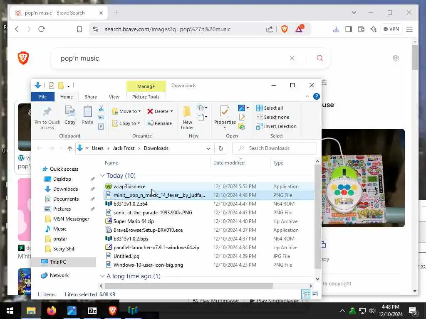Click Select none in the ribbon
The width and height of the screenshot is (426, 319).
(x=273, y=117)
